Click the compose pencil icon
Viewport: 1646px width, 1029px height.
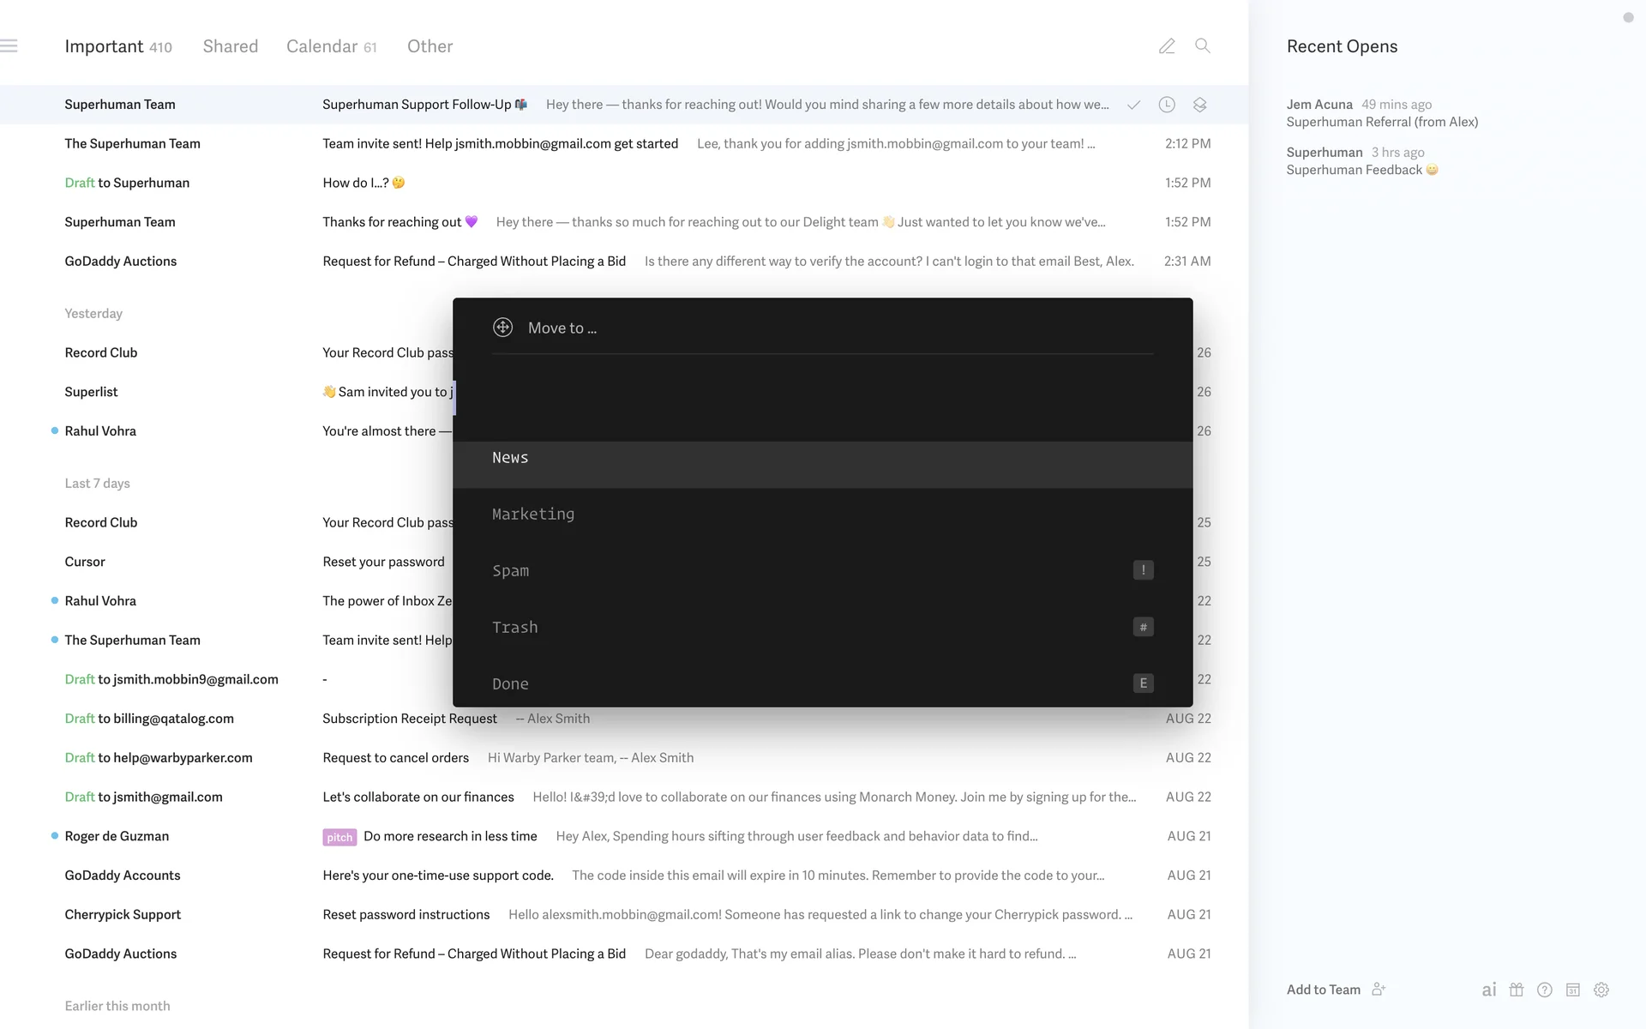click(1167, 46)
